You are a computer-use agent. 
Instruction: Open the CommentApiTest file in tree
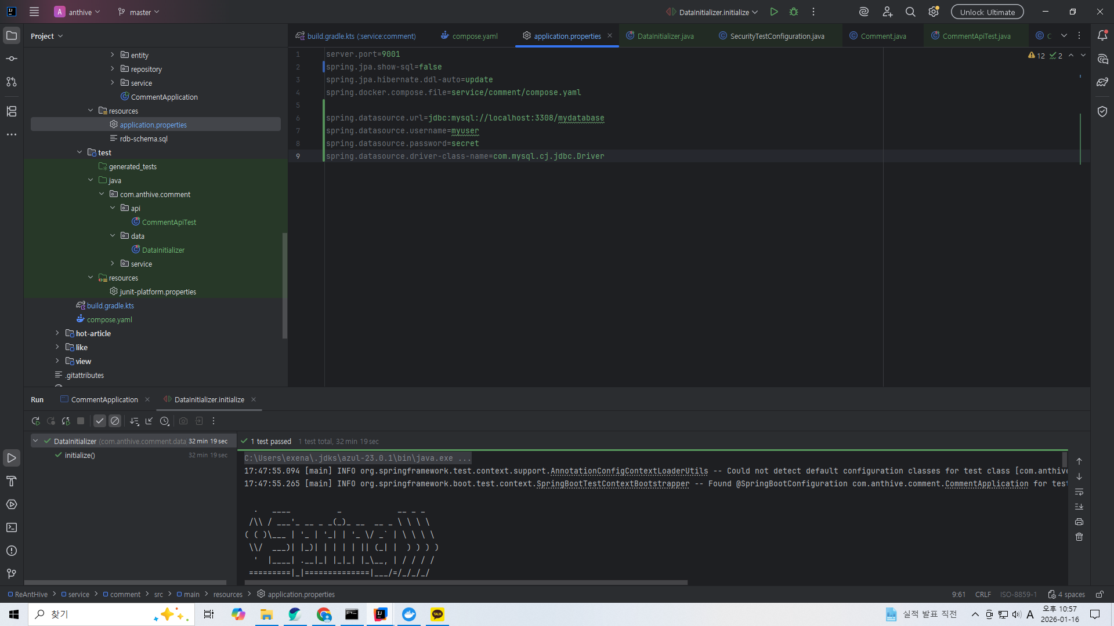(x=169, y=222)
